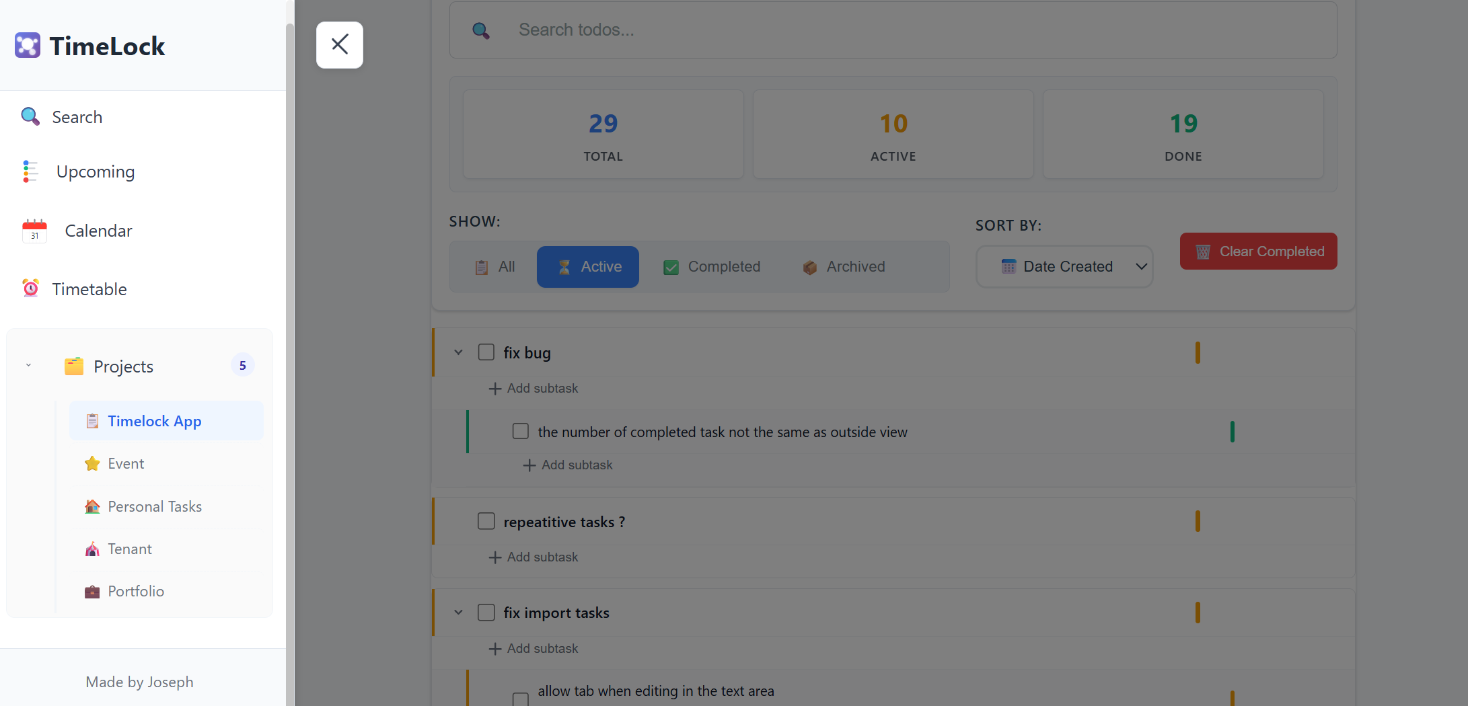
Task: Click the yellow priority bar on 'fix bug'
Action: tap(1198, 352)
